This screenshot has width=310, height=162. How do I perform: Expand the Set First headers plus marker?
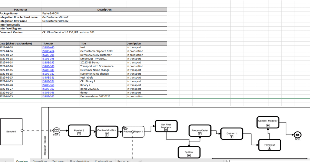tap(166, 129)
